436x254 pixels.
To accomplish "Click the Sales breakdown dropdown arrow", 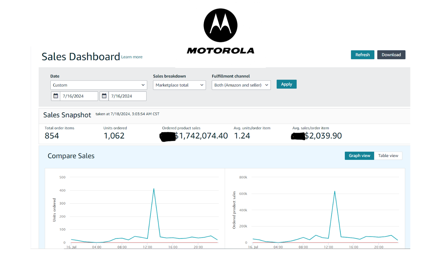I will [202, 85].
